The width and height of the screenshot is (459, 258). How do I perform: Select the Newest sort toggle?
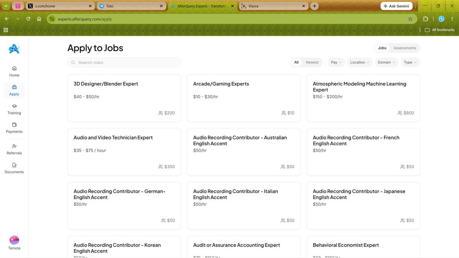click(312, 62)
